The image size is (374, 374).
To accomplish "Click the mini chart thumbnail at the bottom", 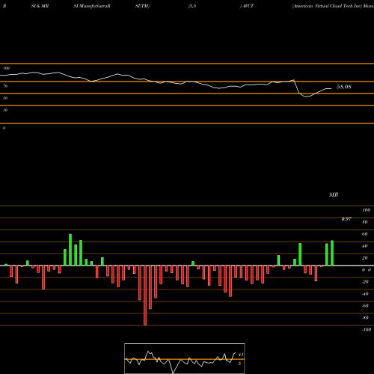I will click(x=185, y=358).
